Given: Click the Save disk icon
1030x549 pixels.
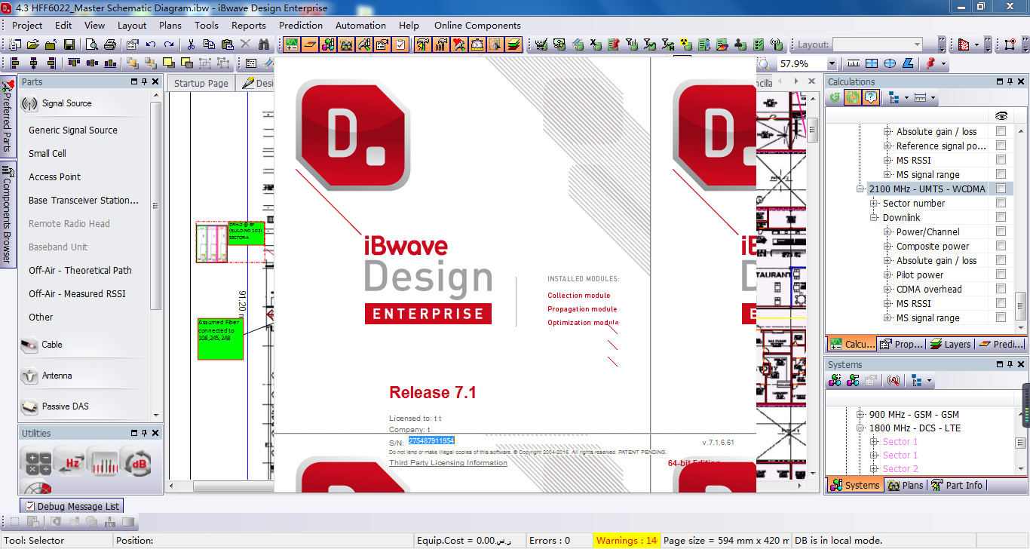Looking at the screenshot, I should (69, 44).
